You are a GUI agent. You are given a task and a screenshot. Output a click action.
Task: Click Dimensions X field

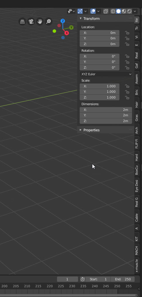(x=106, y=110)
